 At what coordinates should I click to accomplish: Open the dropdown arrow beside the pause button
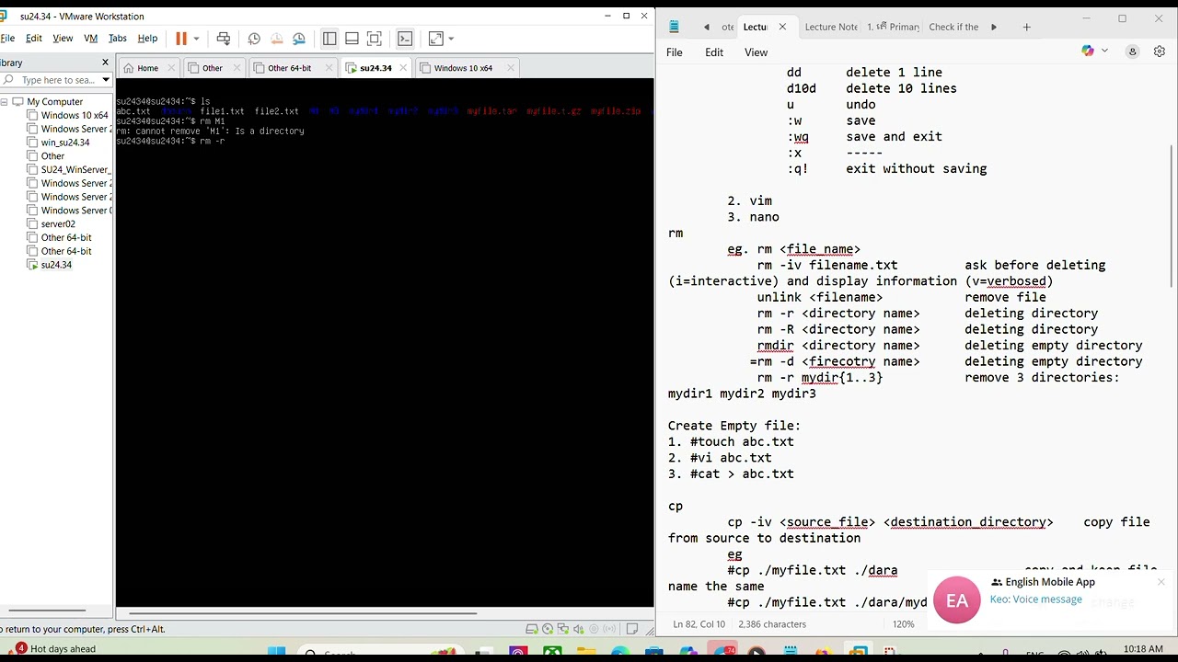coord(196,39)
